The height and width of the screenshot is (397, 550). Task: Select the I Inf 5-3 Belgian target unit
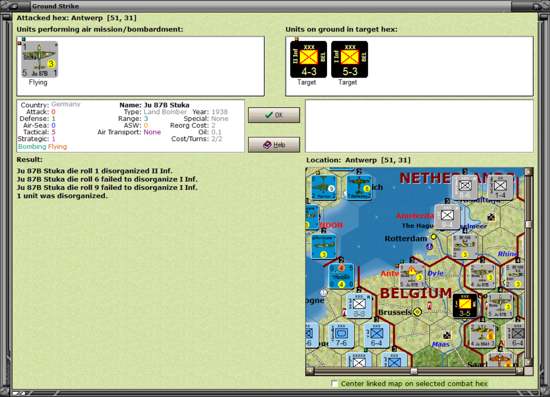[x=350, y=59]
